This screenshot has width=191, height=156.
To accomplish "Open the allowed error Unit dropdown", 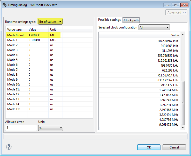I will click(x=50, y=128).
